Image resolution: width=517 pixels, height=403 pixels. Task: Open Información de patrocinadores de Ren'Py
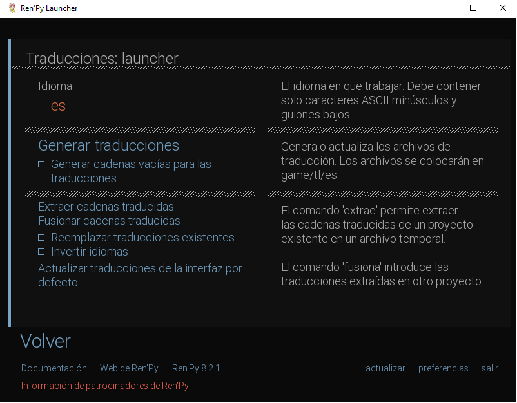105,386
